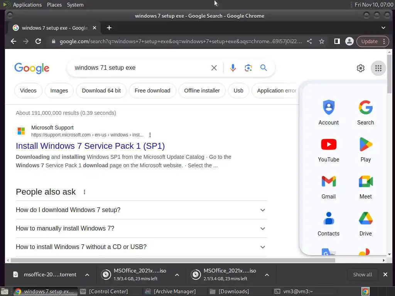The height and width of the screenshot is (296, 395).
Task: Click the horizontal page scrollbar
Action: (172, 260)
